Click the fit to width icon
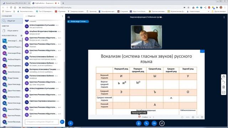This screenshot has height=128, width=228. (198, 117)
